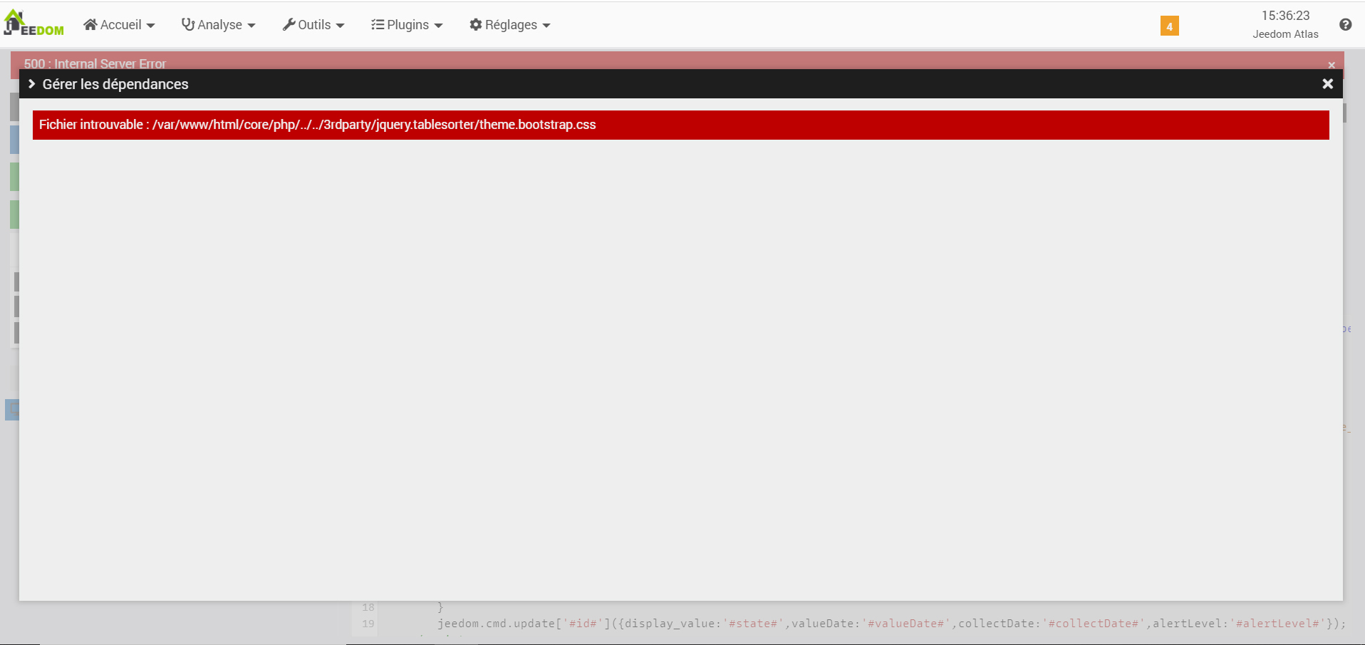Image resolution: width=1365 pixels, height=645 pixels.
Task: Click the Gérer les dépendances dialog title
Action: [115, 84]
